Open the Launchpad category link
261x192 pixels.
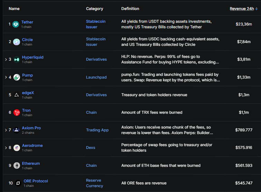coord(96,77)
